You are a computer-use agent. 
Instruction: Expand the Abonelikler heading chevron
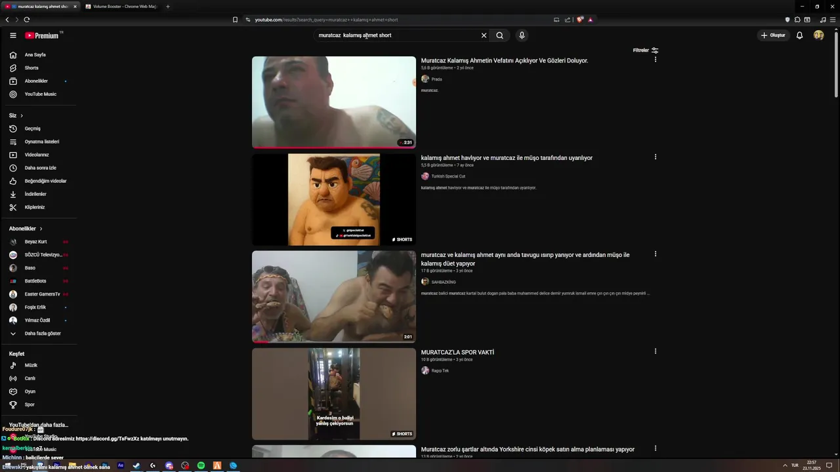click(41, 229)
